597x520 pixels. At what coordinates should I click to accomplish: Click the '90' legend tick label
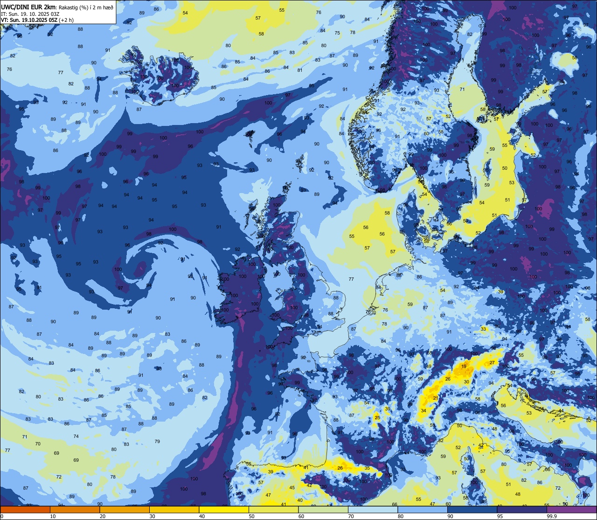point(450,516)
